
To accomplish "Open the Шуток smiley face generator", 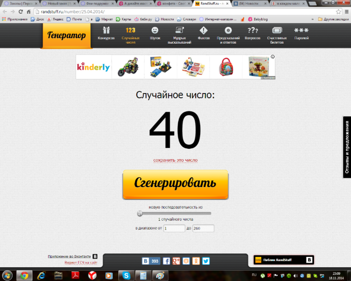I will pyautogui.click(x=155, y=33).
